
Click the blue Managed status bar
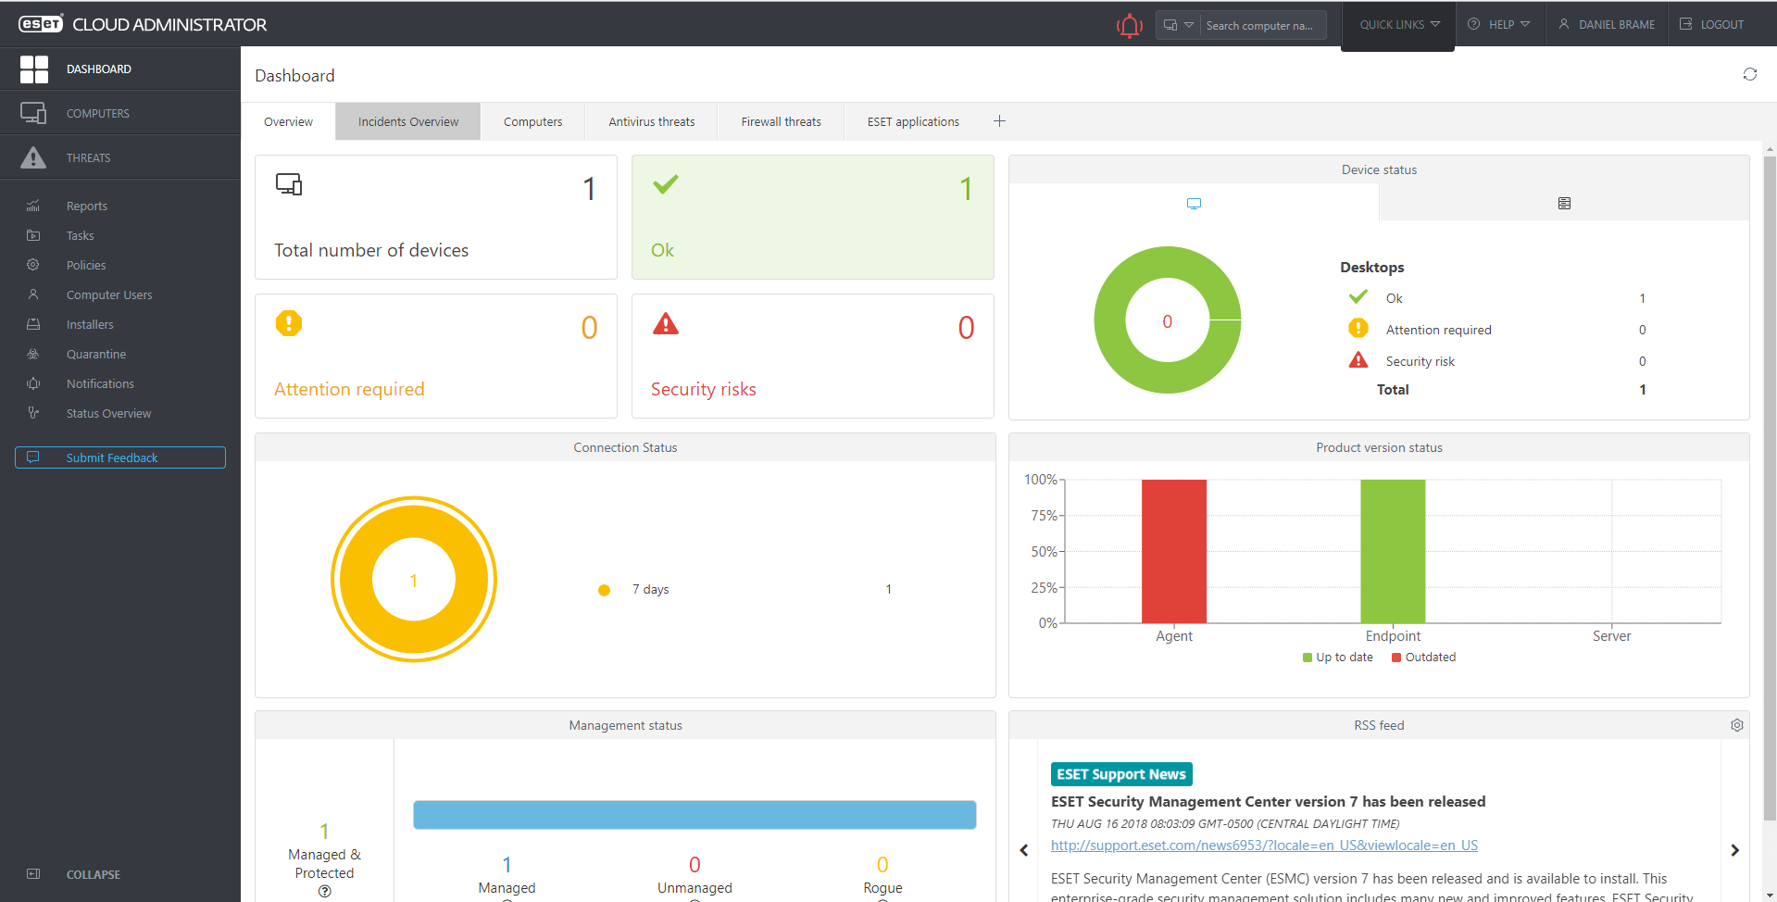click(x=695, y=815)
